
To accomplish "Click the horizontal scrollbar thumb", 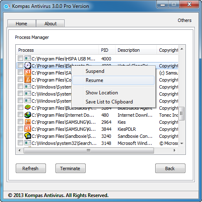I will (89, 150).
